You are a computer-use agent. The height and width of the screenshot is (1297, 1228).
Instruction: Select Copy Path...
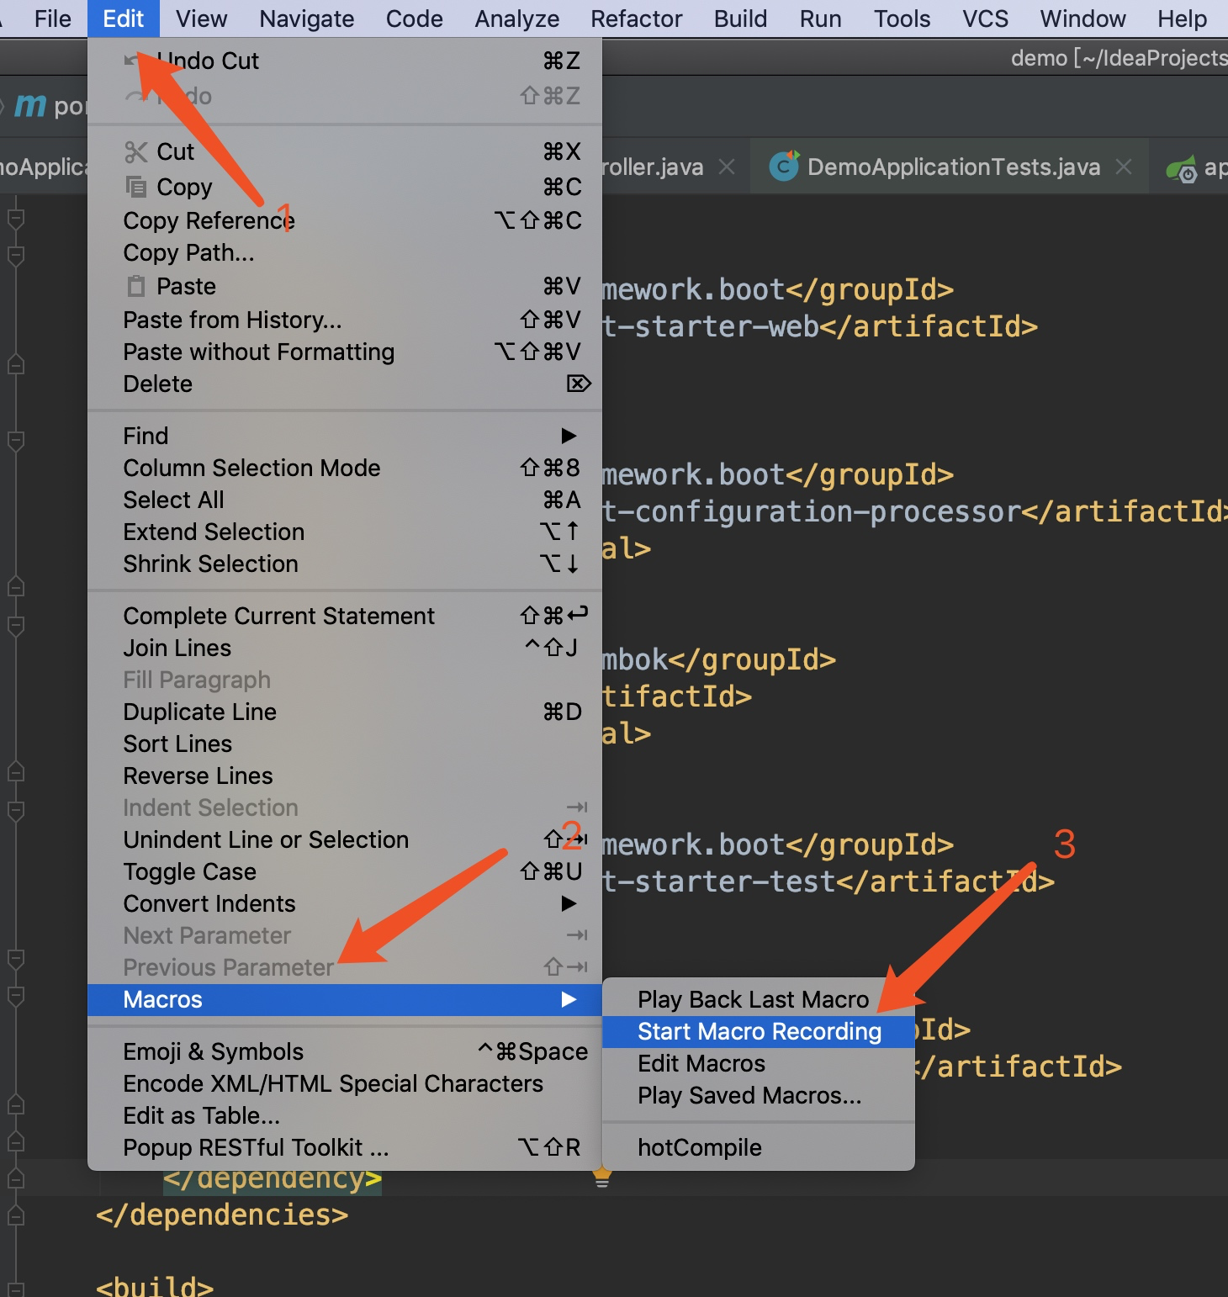tap(345, 252)
